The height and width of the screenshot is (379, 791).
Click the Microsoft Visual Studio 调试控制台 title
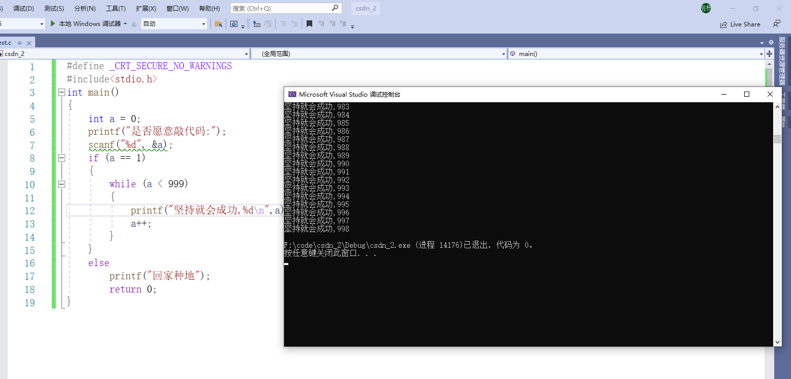pos(350,94)
